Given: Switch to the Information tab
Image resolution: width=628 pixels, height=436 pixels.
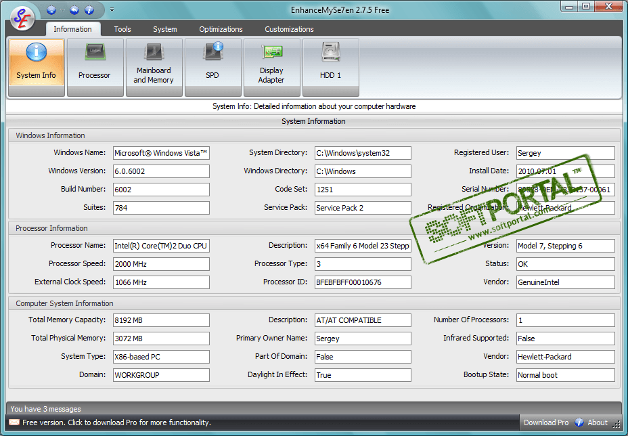Looking at the screenshot, I should point(72,29).
